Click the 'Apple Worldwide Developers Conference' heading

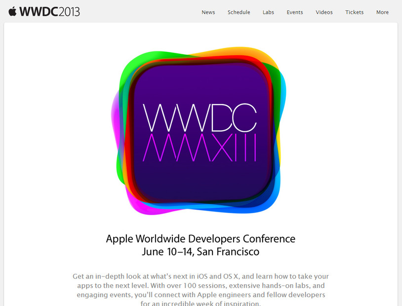tap(201, 239)
